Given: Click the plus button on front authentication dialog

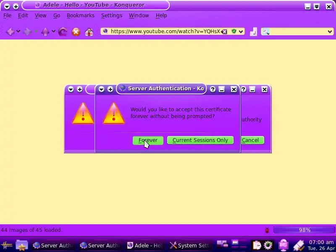Looking at the screenshot, I should pos(110,89).
